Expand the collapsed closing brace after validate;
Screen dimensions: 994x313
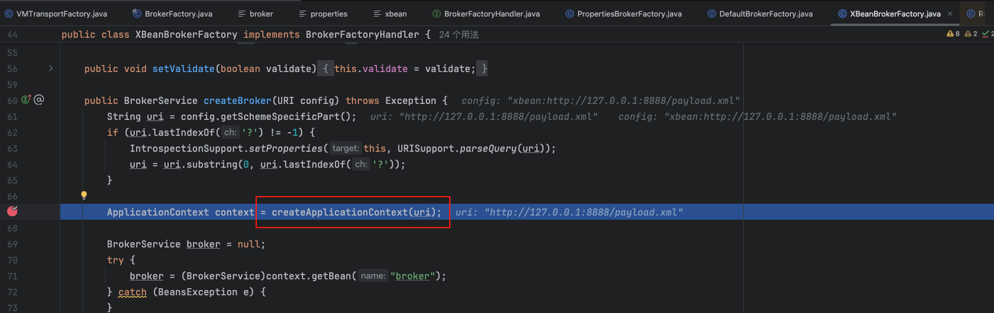point(484,69)
